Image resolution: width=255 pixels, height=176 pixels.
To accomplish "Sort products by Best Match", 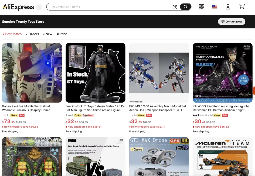I will click(12, 34).
